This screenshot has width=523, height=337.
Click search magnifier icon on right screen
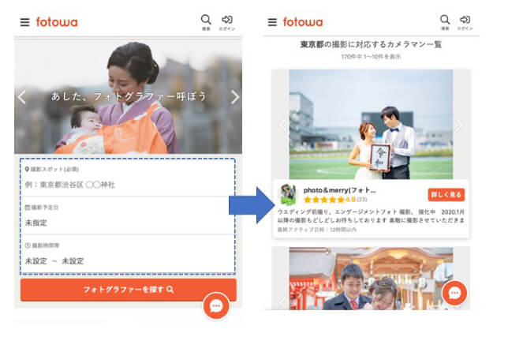click(x=445, y=21)
